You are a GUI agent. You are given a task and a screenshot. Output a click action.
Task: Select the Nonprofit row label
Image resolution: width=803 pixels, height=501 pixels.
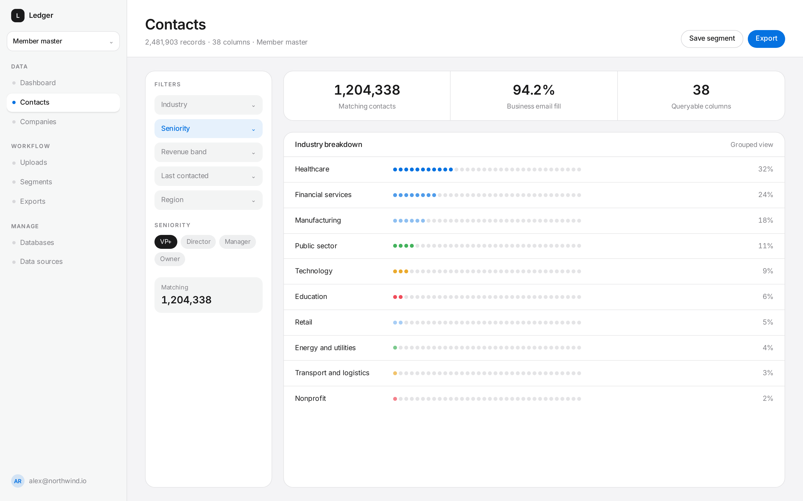[x=310, y=399]
